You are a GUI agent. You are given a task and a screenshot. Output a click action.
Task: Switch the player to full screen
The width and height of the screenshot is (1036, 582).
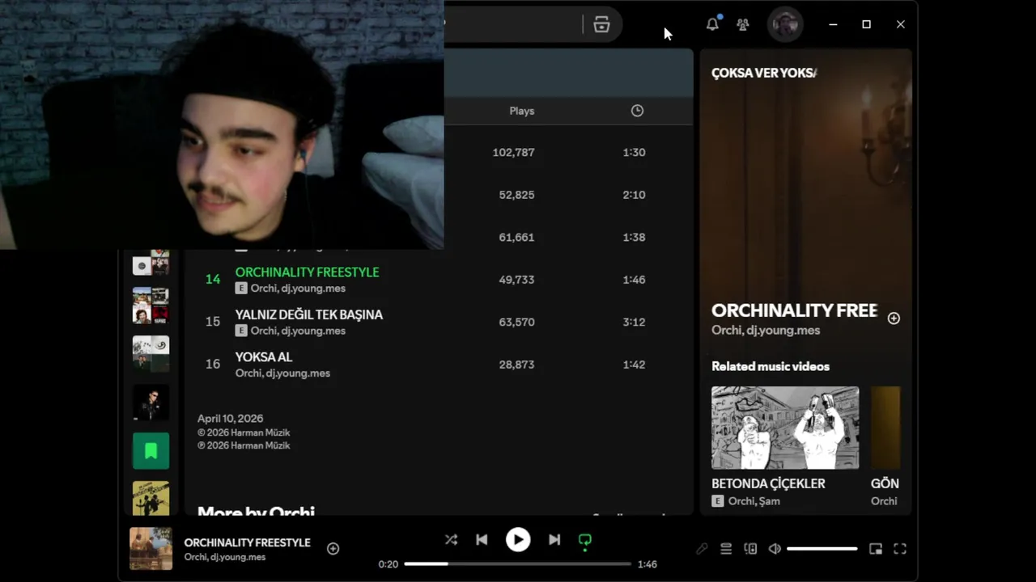(x=900, y=549)
